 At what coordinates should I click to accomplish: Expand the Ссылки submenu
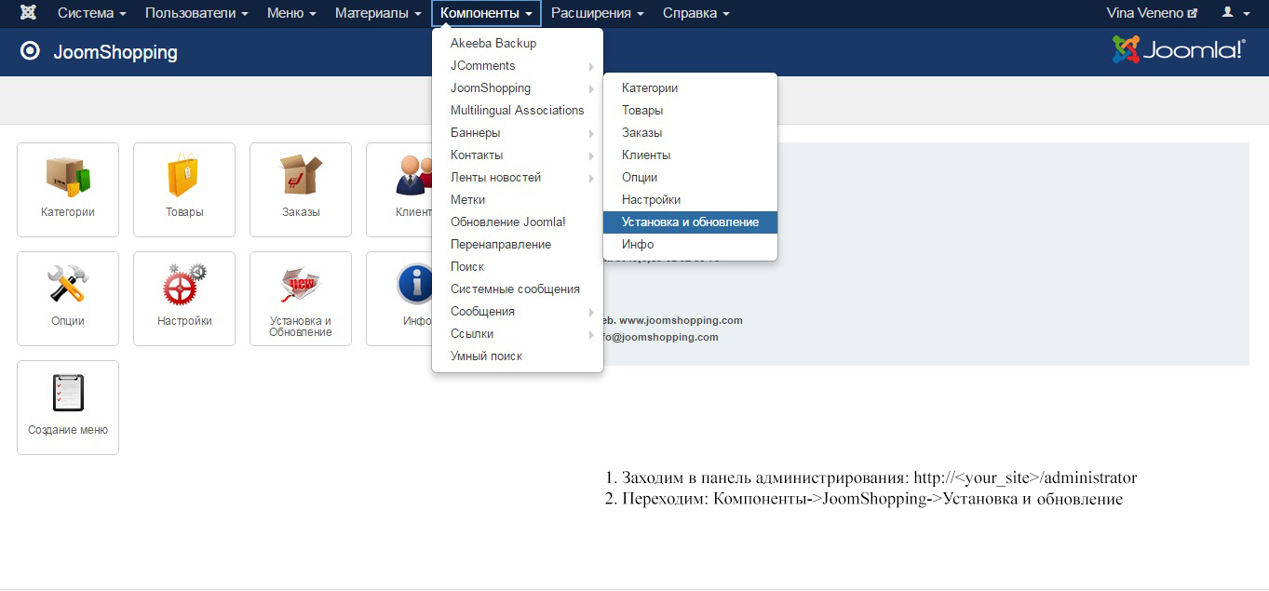[x=518, y=333]
